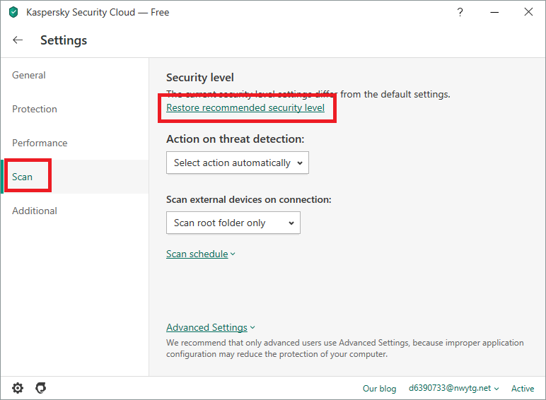Expand the Advanced Settings section
This screenshot has width=546, height=400.
(210, 327)
